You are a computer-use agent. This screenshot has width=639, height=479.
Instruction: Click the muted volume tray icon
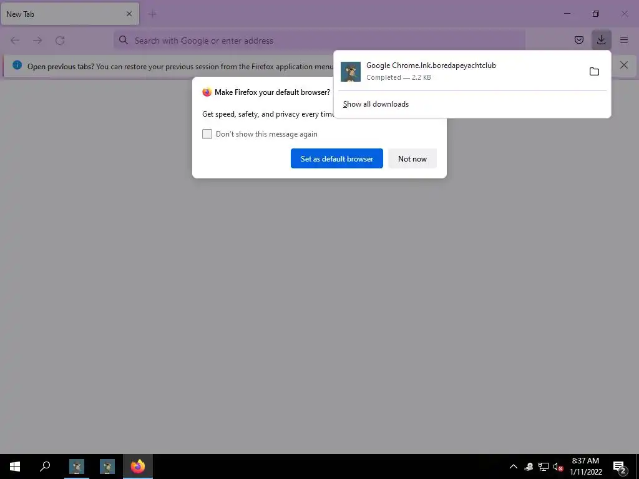tap(558, 467)
